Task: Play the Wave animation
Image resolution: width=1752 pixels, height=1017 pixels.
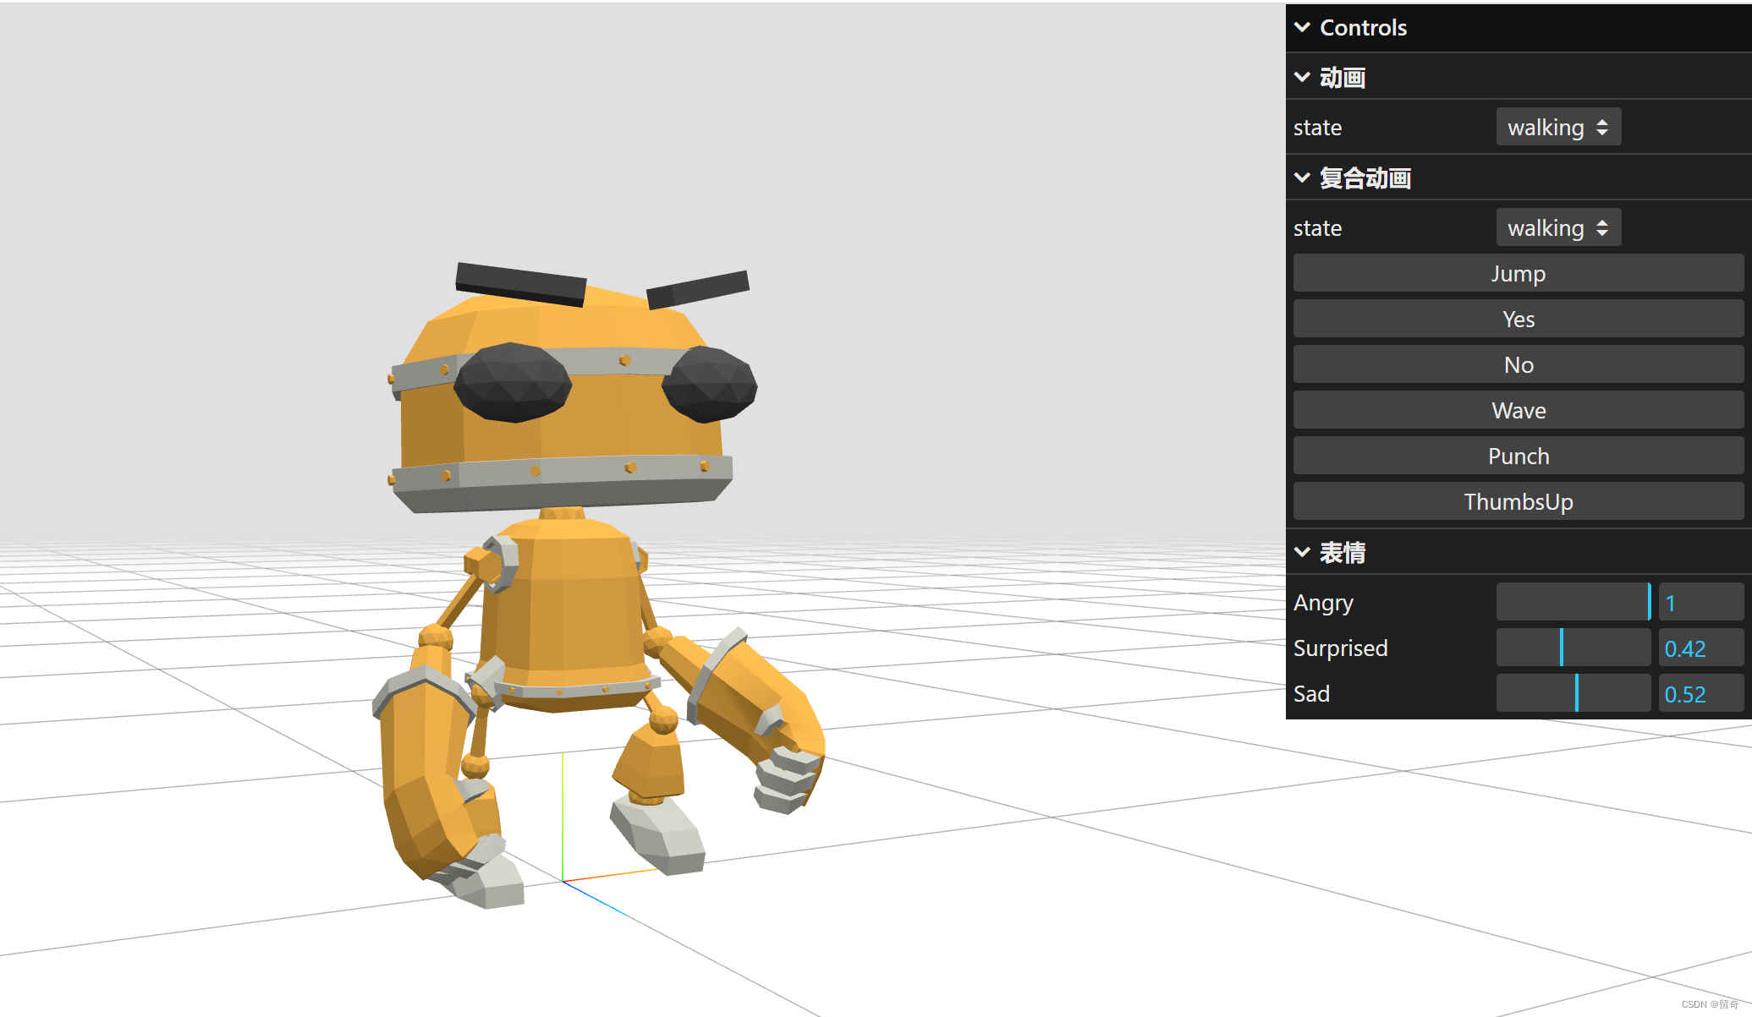Action: tap(1518, 411)
